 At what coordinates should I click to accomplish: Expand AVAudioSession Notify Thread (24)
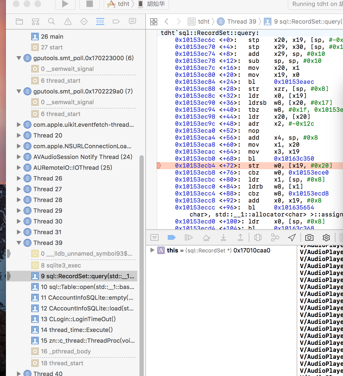(x=19, y=157)
